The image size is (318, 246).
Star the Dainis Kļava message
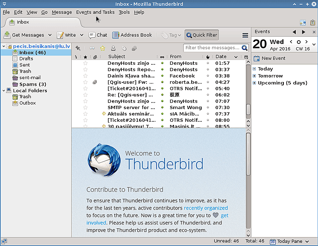86,76
